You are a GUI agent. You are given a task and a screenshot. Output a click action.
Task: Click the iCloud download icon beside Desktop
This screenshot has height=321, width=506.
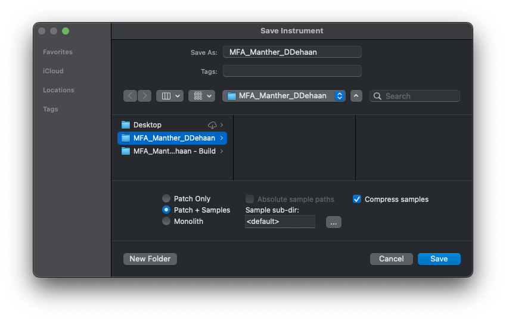pyautogui.click(x=212, y=125)
